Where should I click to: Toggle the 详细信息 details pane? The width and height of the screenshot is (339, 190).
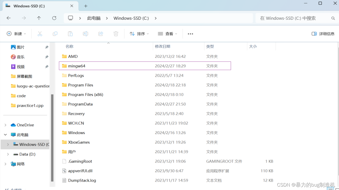point(323,34)
